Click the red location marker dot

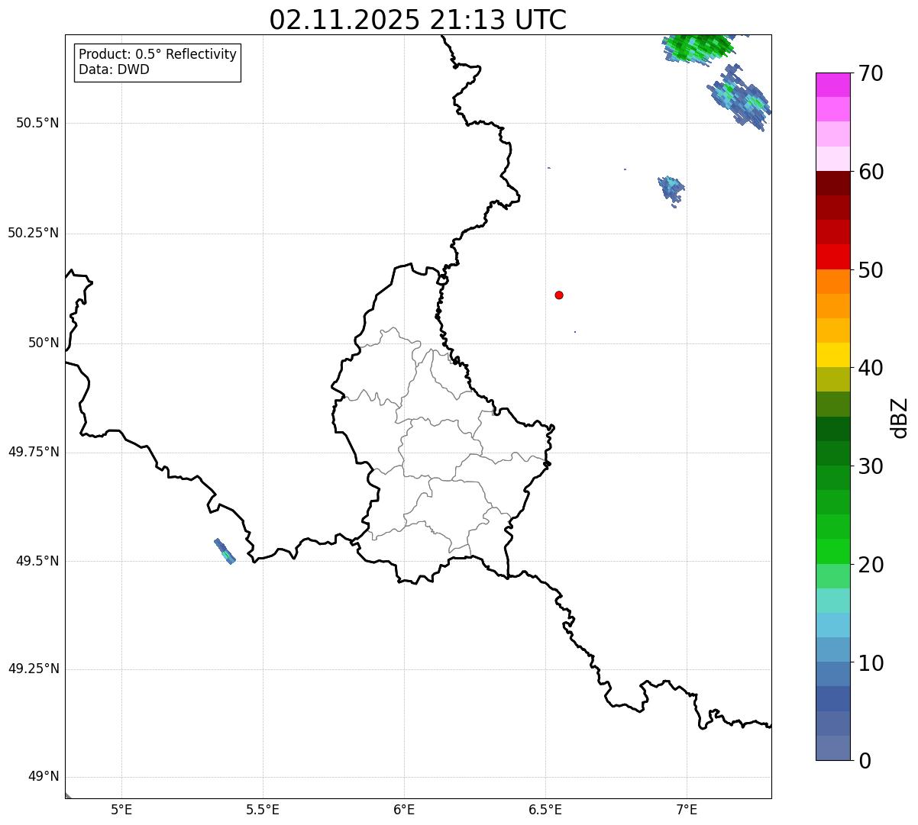pos(559,295)
